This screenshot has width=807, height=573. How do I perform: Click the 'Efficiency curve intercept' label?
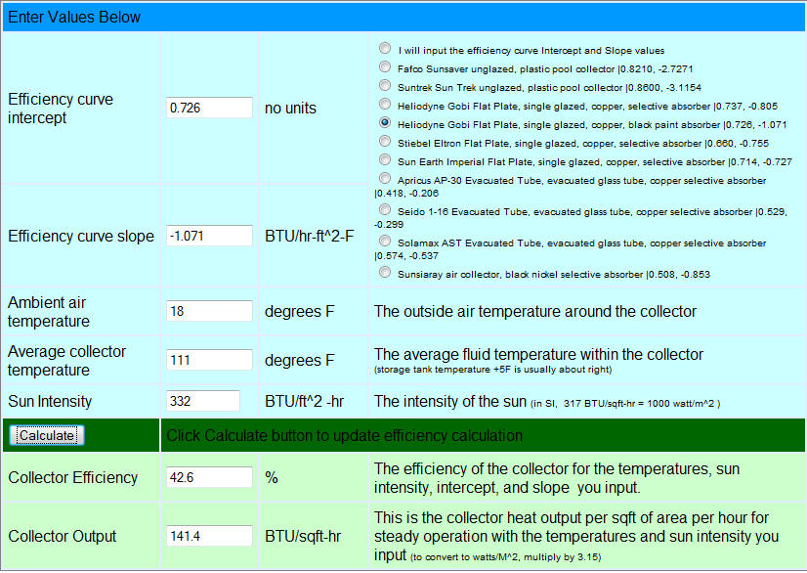[61, 109]
